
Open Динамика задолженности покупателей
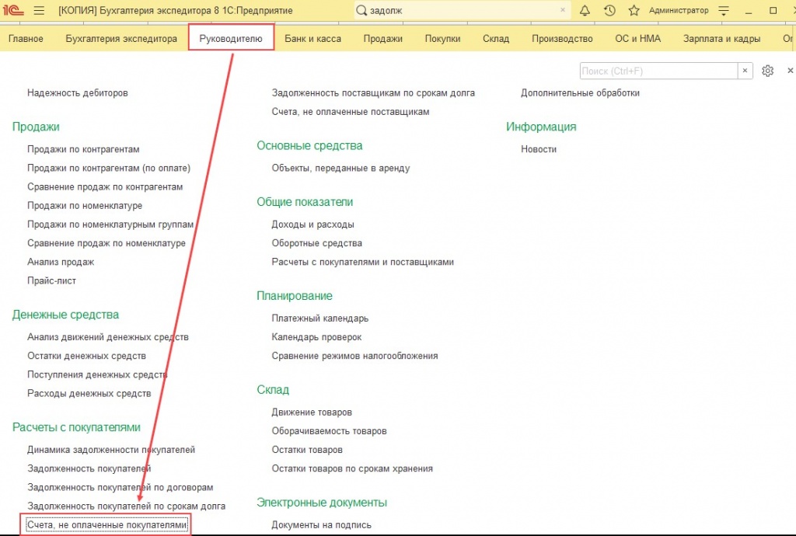pos(111,449)
